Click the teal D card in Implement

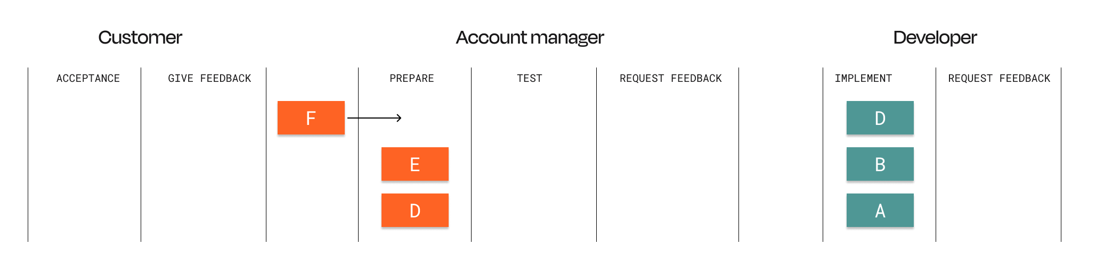[x=880, y=117]
